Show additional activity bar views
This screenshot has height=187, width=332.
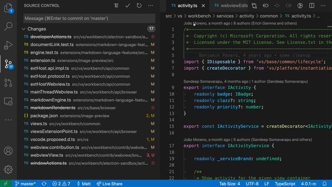click(8, 120)
